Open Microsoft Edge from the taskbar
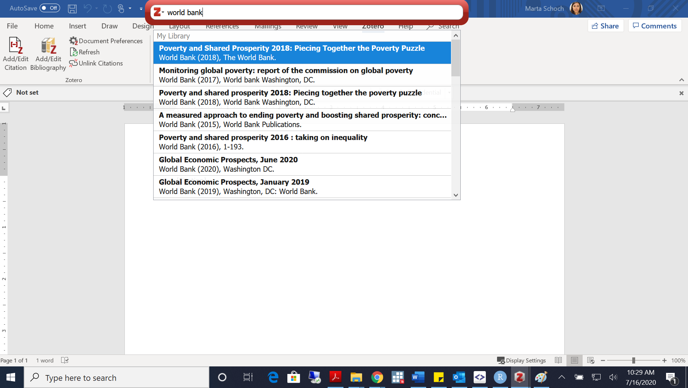 [x=273, y=377]
